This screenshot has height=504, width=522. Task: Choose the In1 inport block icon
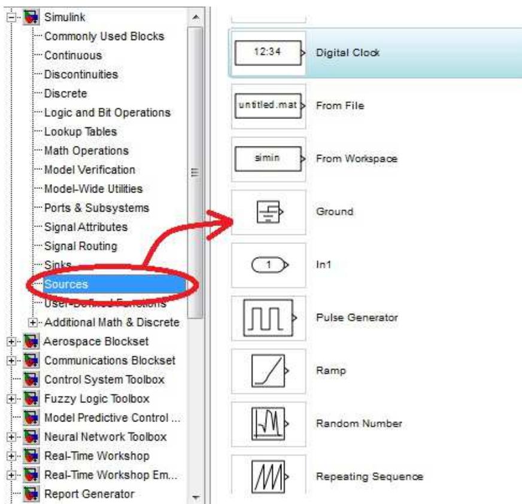(x=270, y=265)
